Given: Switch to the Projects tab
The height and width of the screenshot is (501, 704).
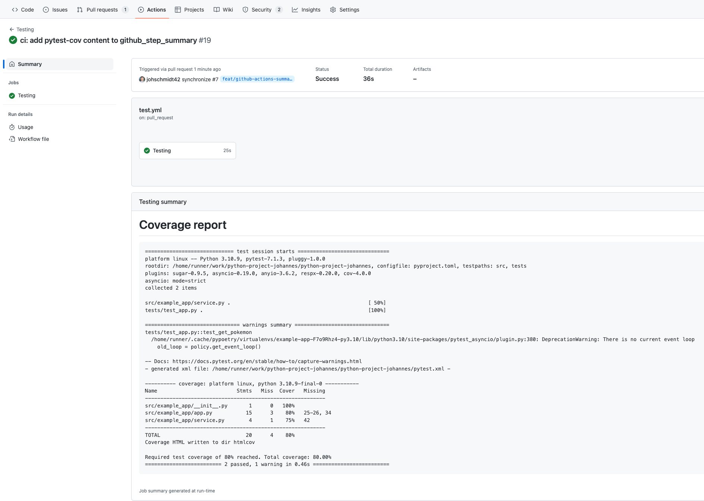Looking at the screenshot, I should tap(189, 10).
